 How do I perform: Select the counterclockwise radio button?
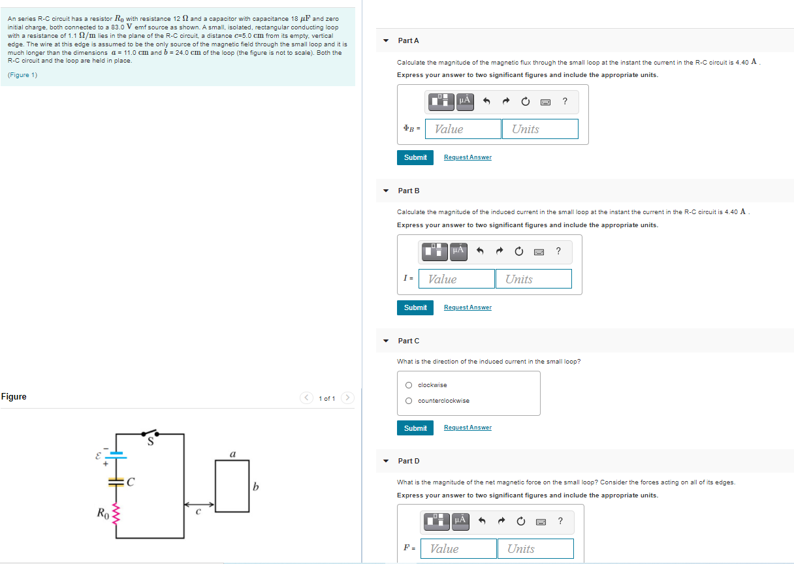tap(408, 401)
